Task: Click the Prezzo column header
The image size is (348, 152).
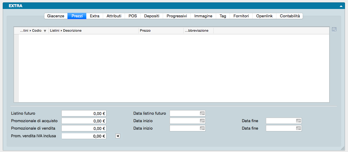Action: click(x=161, y=31)
